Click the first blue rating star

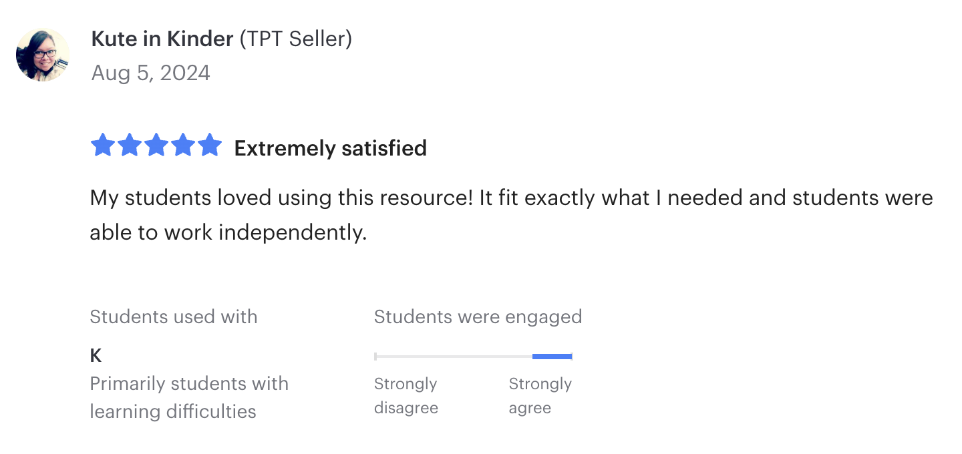[x=102, y=146]
